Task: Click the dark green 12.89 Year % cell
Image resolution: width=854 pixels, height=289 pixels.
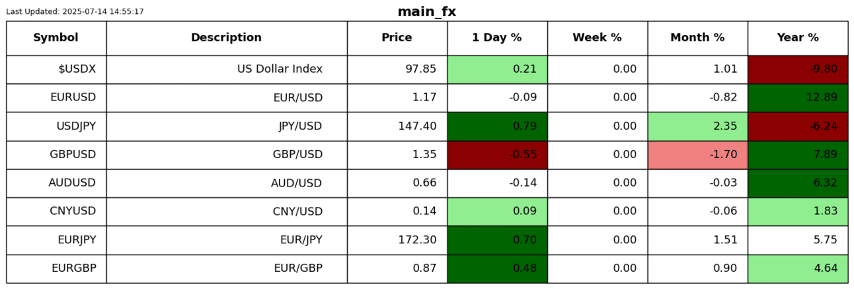Action: click(798, 98)
